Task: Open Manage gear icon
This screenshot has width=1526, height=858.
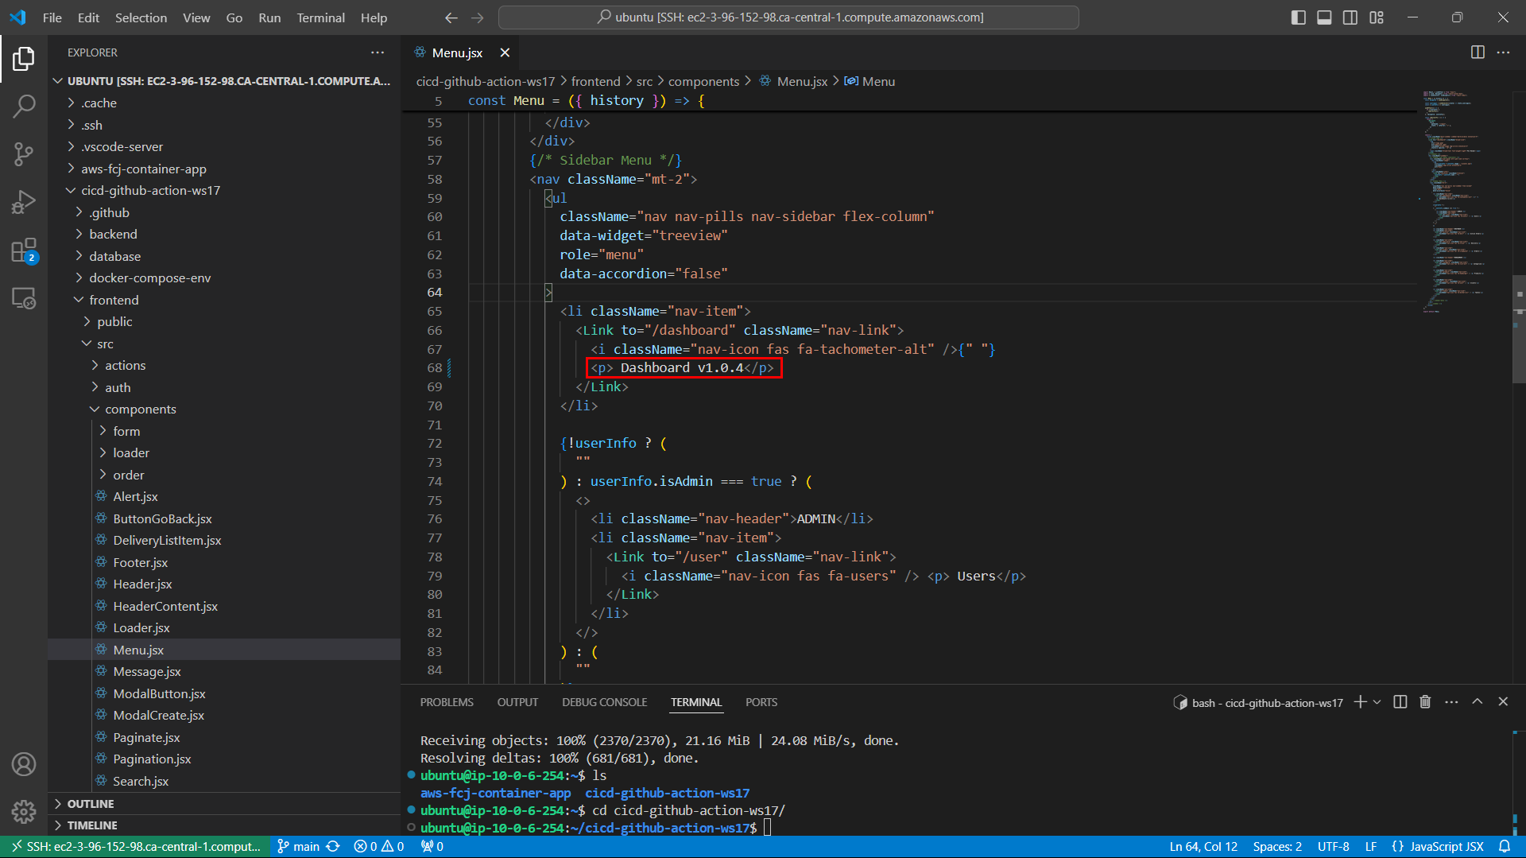Action: 24,812
